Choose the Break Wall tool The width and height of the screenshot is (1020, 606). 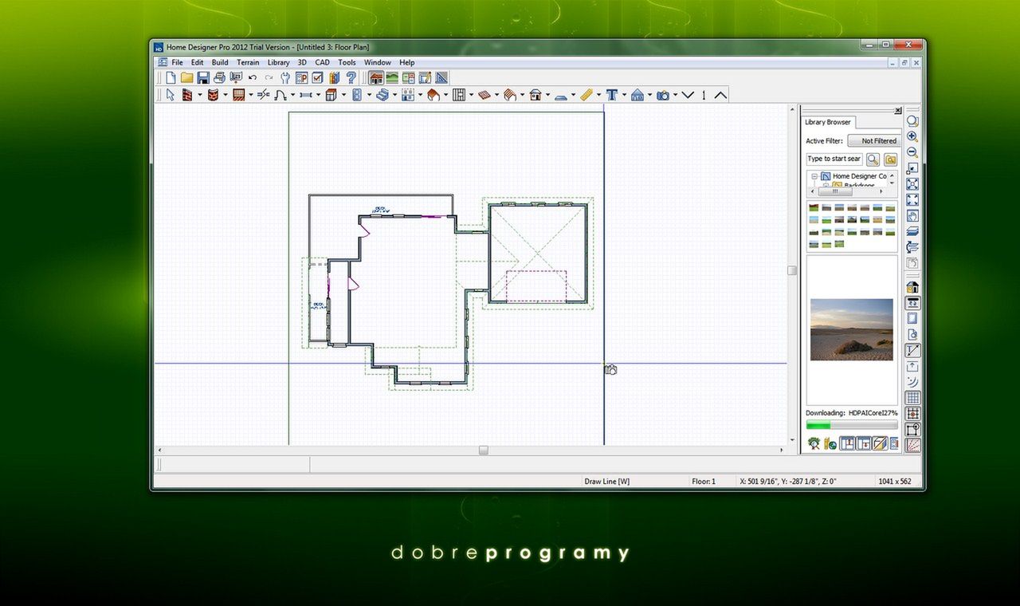tap(263, 95)
